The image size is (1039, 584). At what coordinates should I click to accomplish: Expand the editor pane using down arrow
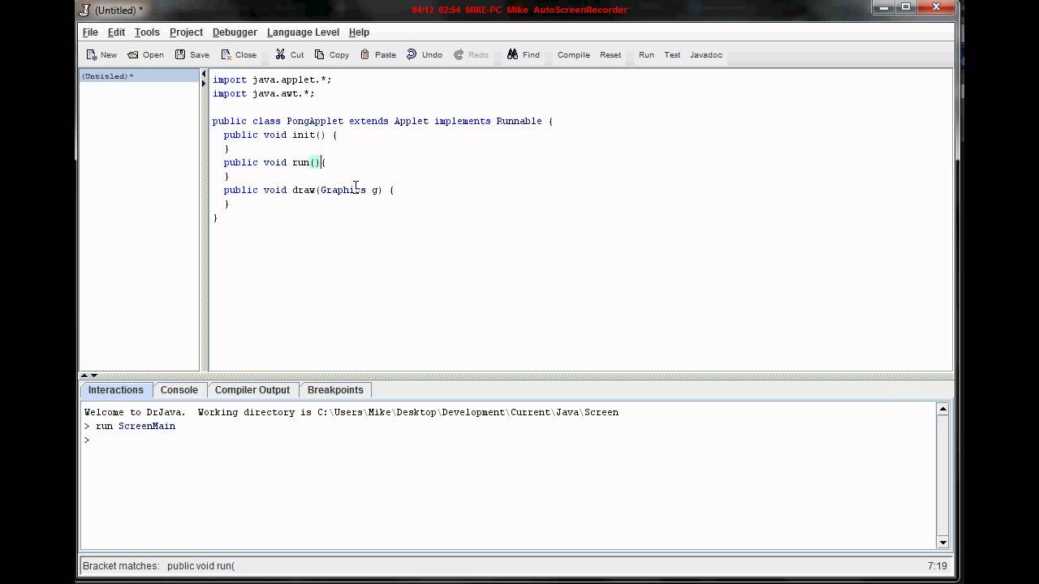94,376
